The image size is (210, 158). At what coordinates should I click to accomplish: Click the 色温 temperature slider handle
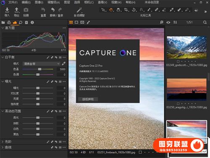pos(39,69)
